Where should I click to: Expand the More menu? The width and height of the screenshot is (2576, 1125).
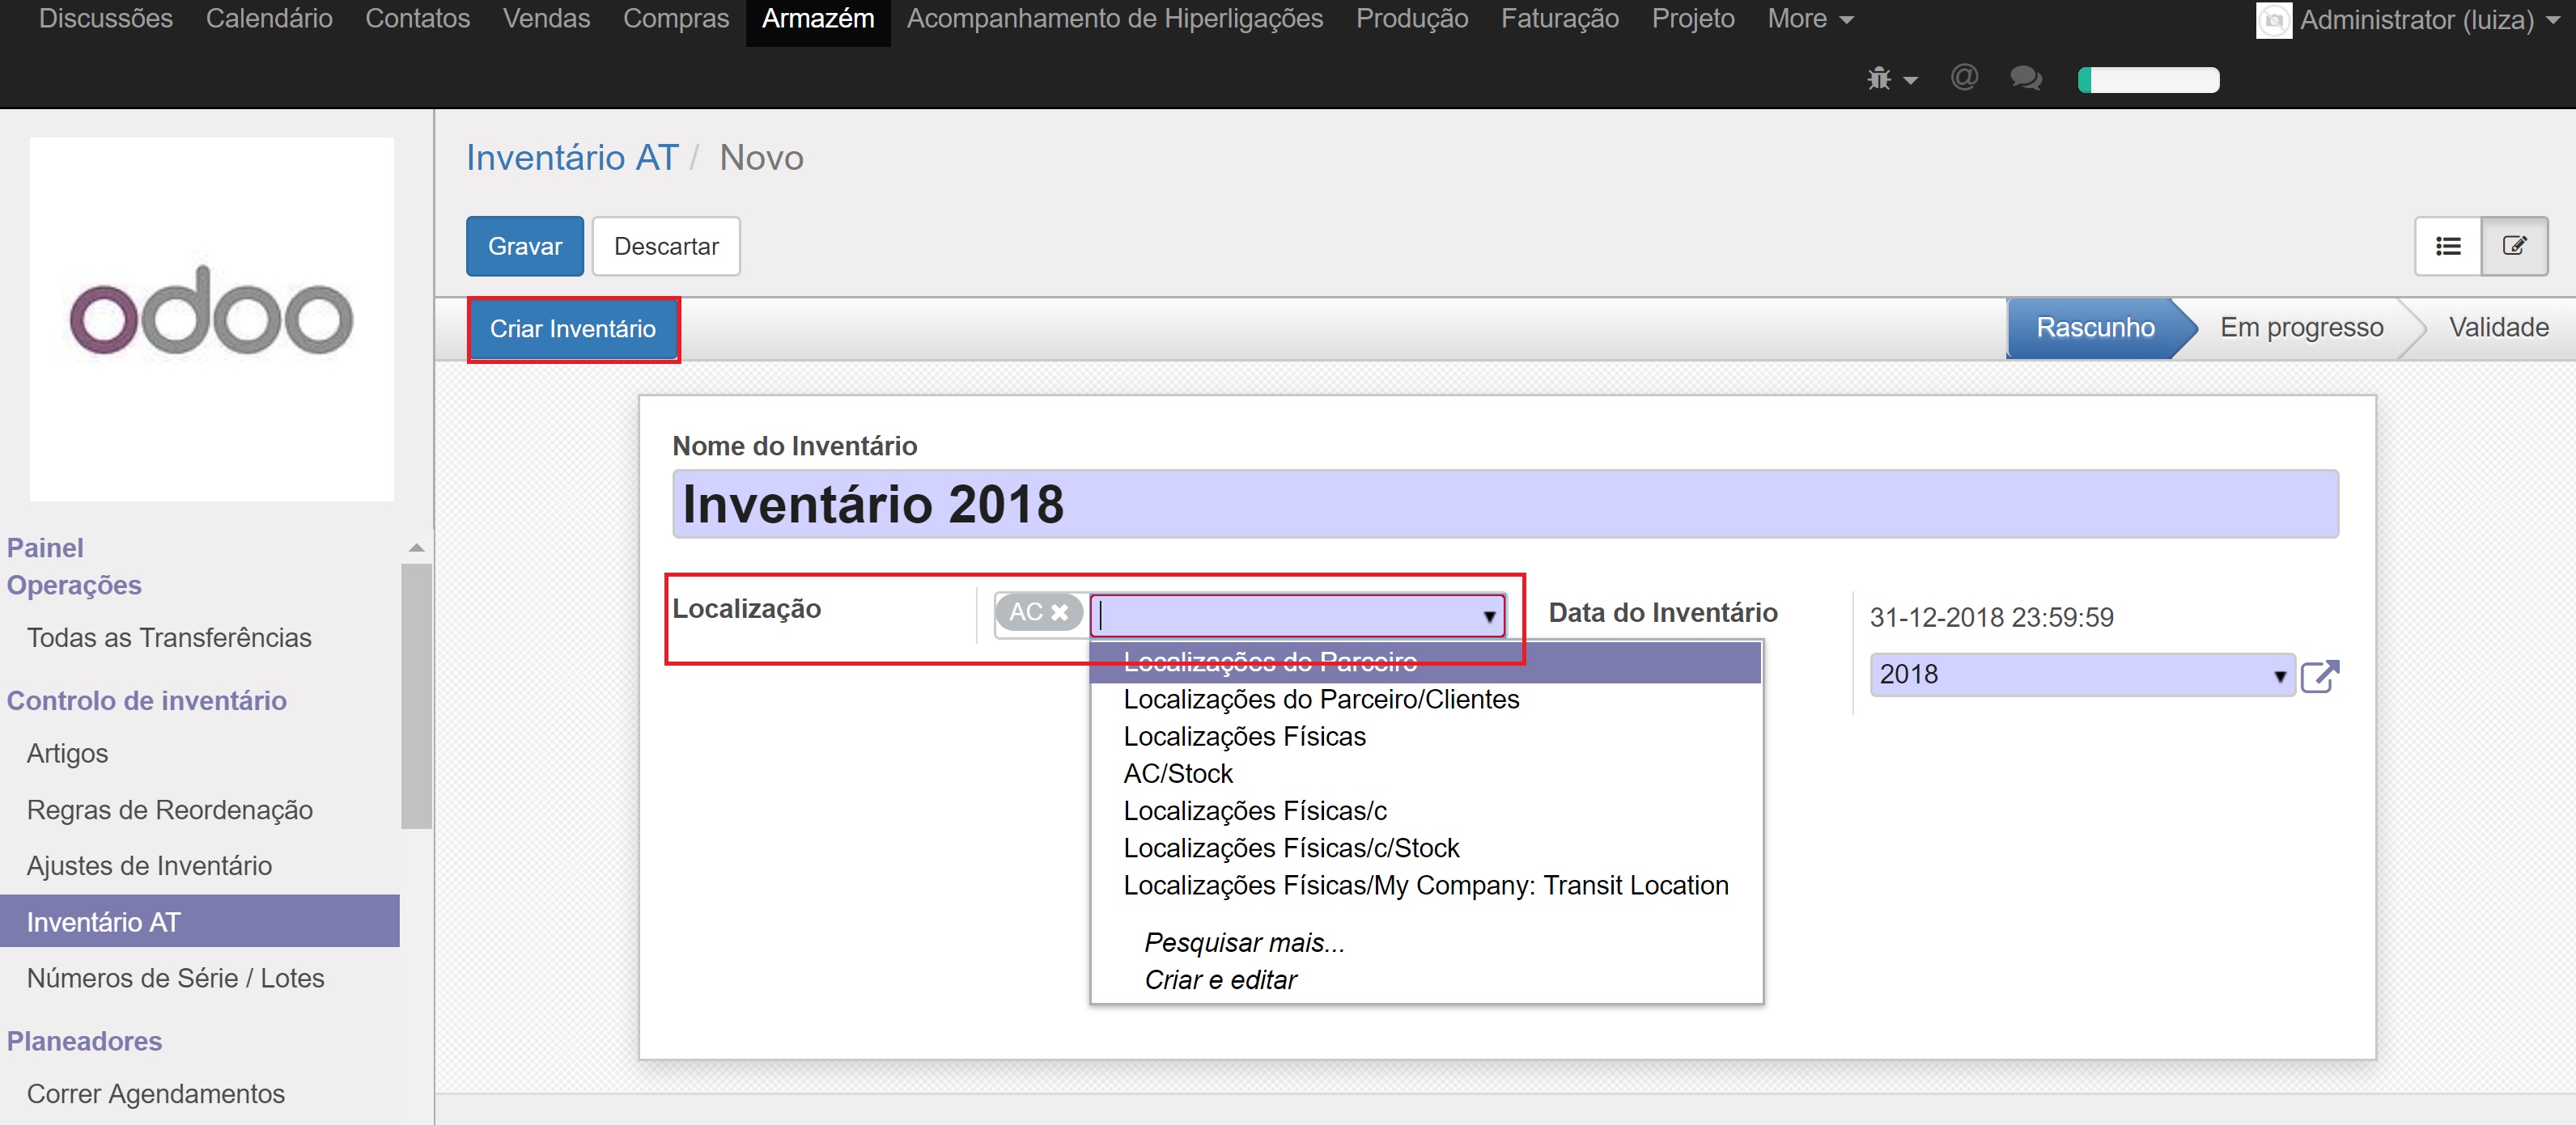(1810, 19)
